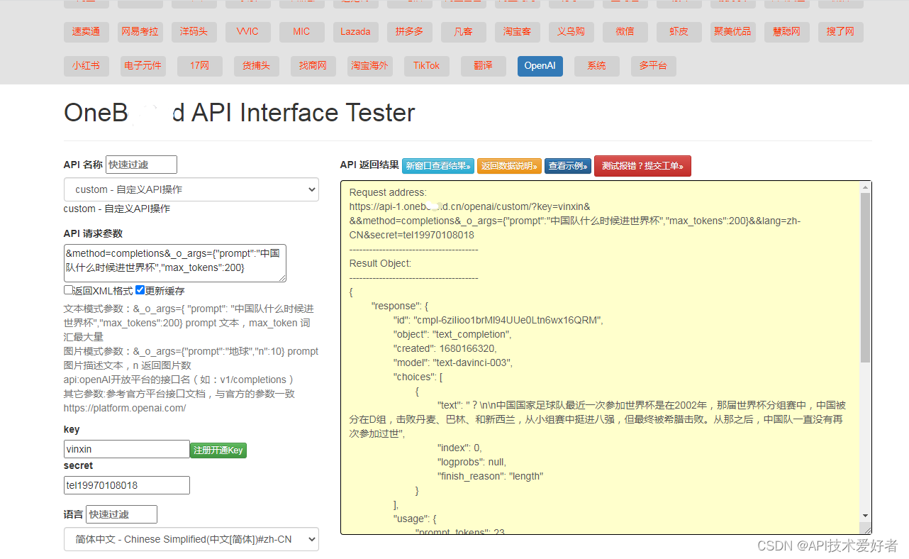The image size is (909, 559).
Task: Click the "object": "text_completion" line
Action: (x=452, y=334)
